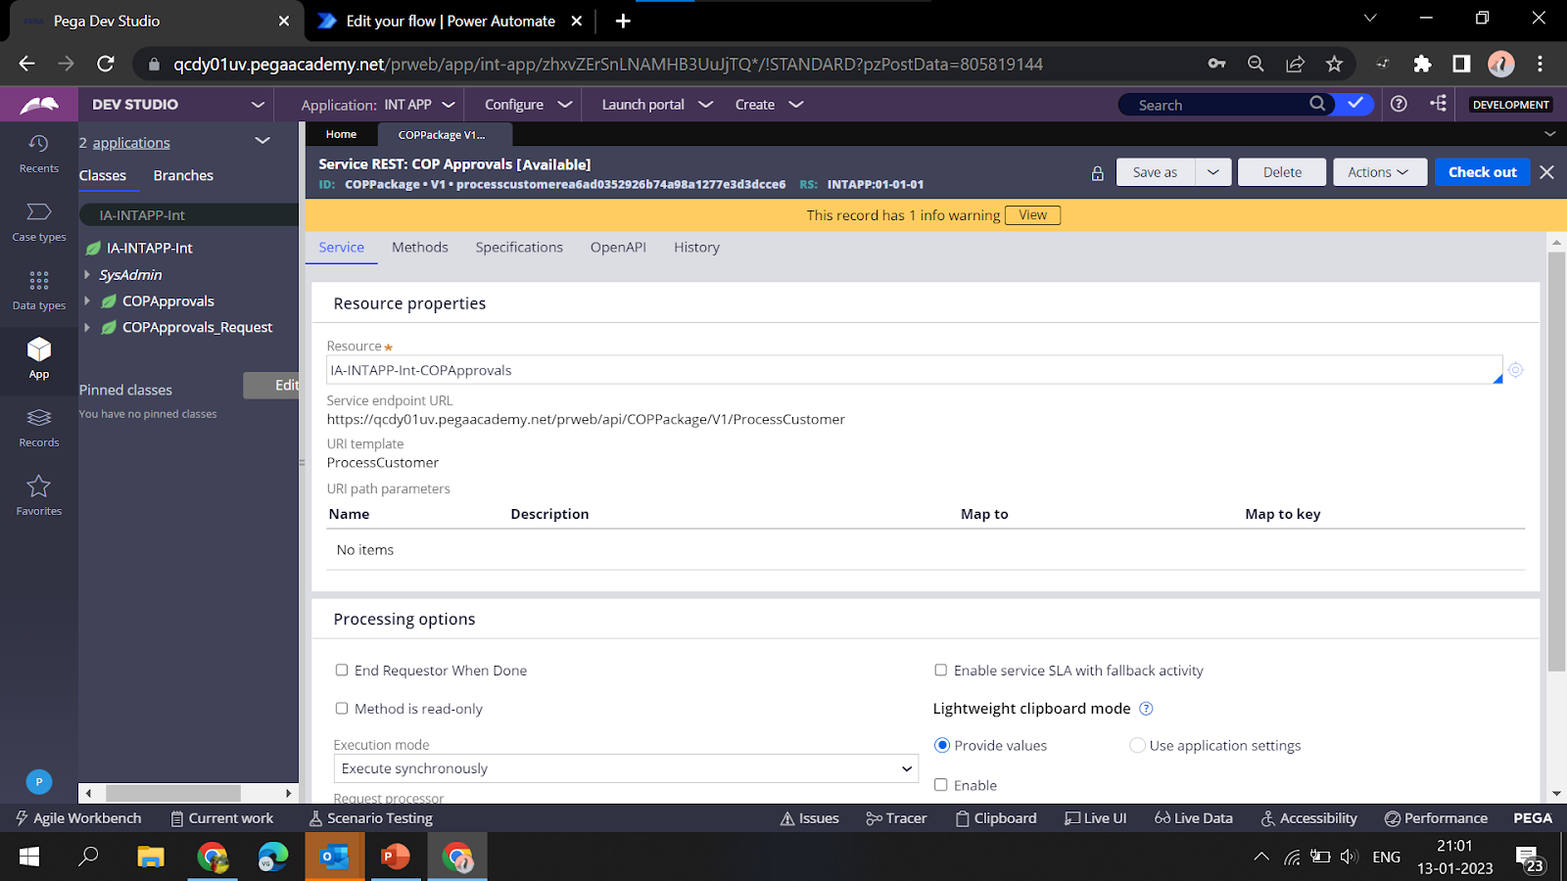1567x881 pixels.
Task: Open the Case types sidebar panel
Action: point(38,223)
